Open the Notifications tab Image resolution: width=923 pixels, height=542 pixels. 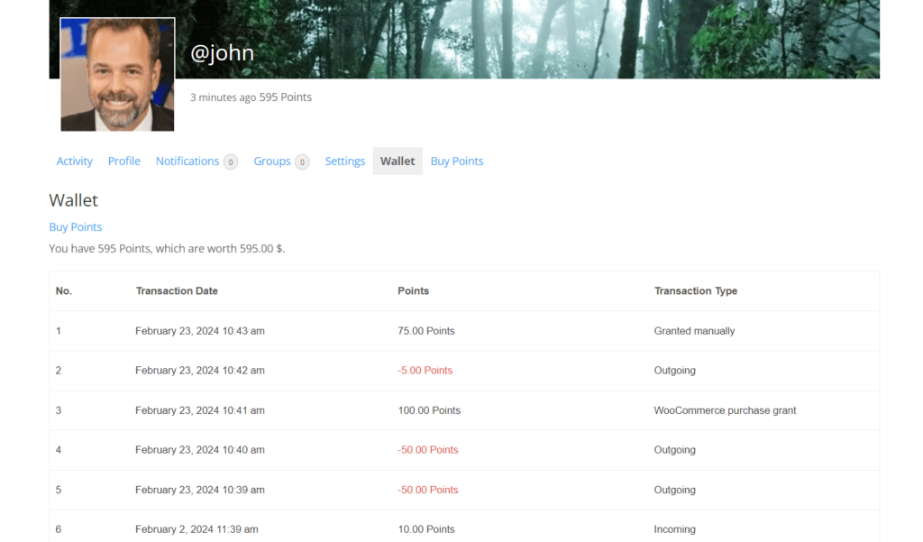click(187, 161)
